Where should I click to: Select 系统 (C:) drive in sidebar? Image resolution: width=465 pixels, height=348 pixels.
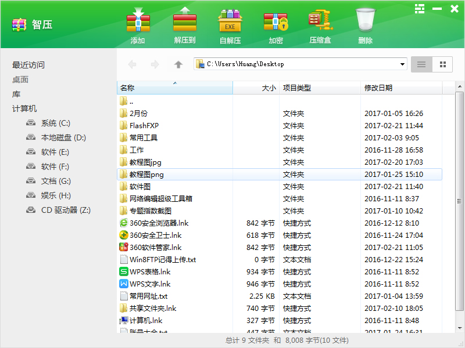coord(55,123)
